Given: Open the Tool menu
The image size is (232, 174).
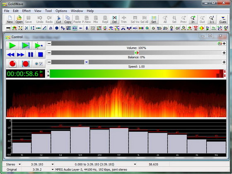Looking at the screenshot, I should tap(48, 11).
